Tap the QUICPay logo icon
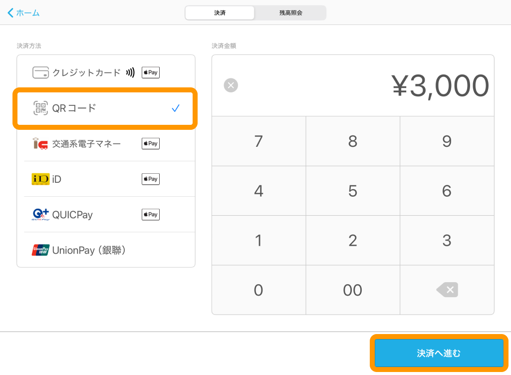The width and height of the screenshot is (511, 375). pyautogui.click(x=40, y=215)
